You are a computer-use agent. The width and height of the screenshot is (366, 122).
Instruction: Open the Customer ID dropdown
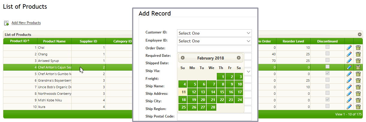coord(214,33)
